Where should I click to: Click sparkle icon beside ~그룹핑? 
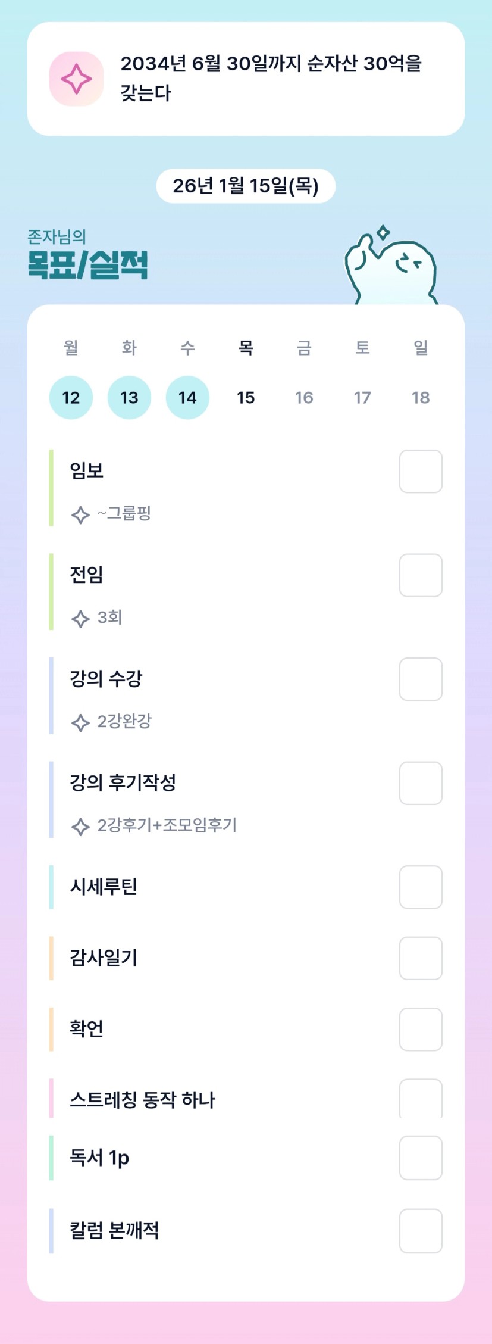click(x=80, y=514)
